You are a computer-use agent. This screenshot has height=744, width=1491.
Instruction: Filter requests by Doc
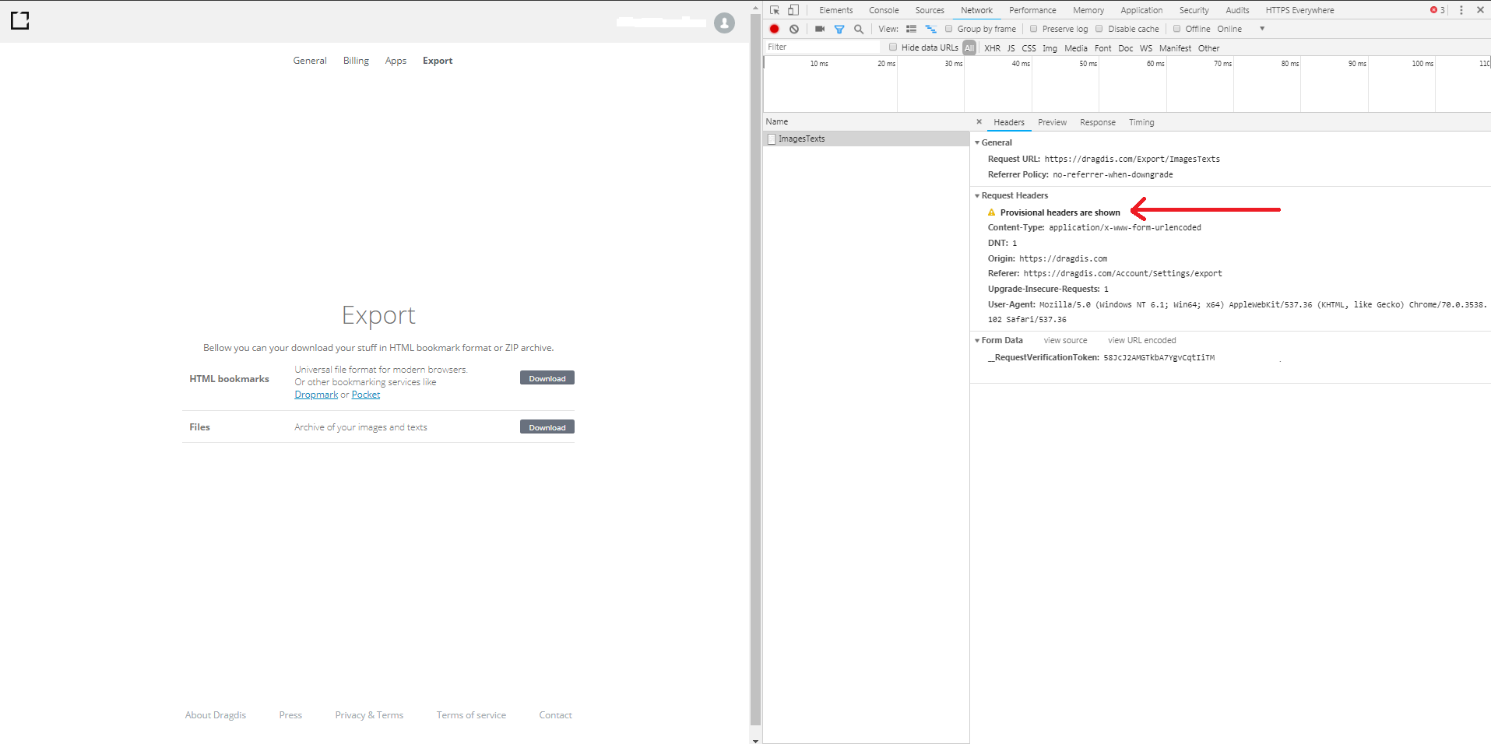(1125, 48)
